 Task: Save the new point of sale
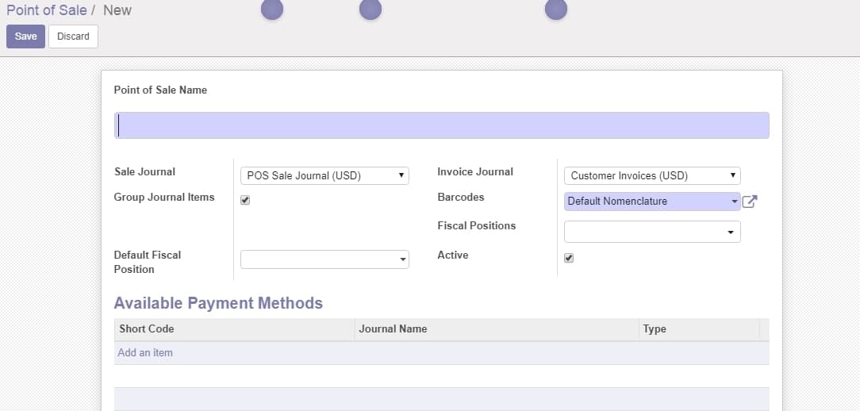(x=25, y=36)
